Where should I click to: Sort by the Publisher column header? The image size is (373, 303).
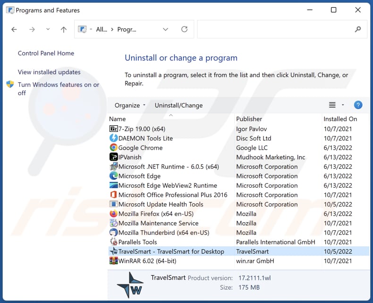pyautogui.click(x=249, y=119)
